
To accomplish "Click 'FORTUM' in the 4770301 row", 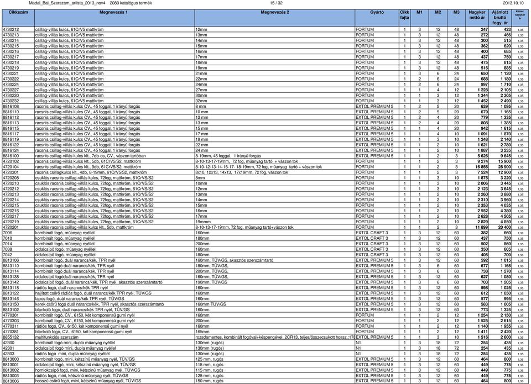I will [365, 315].
